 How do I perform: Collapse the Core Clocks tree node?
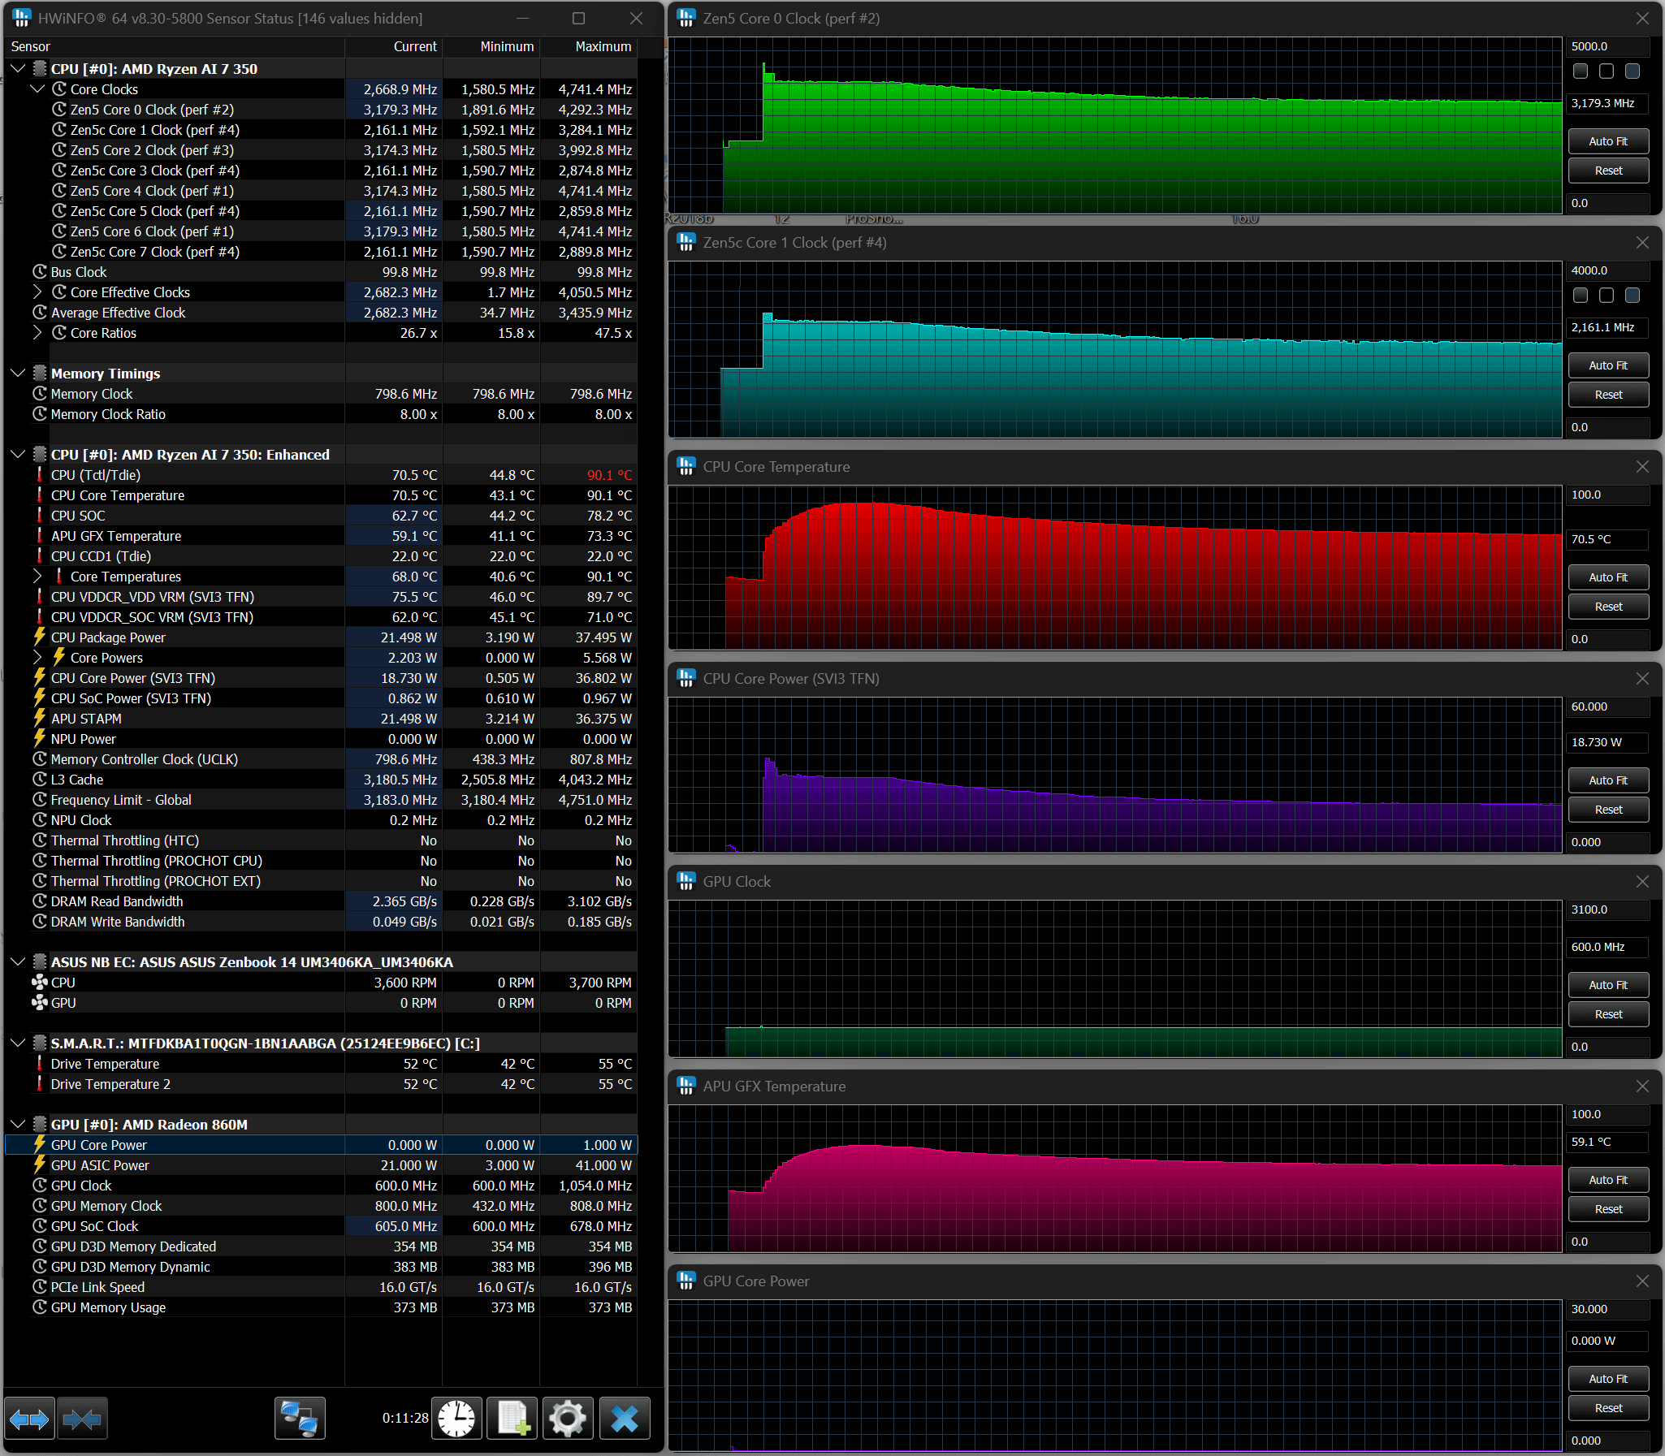pos(37,89)
